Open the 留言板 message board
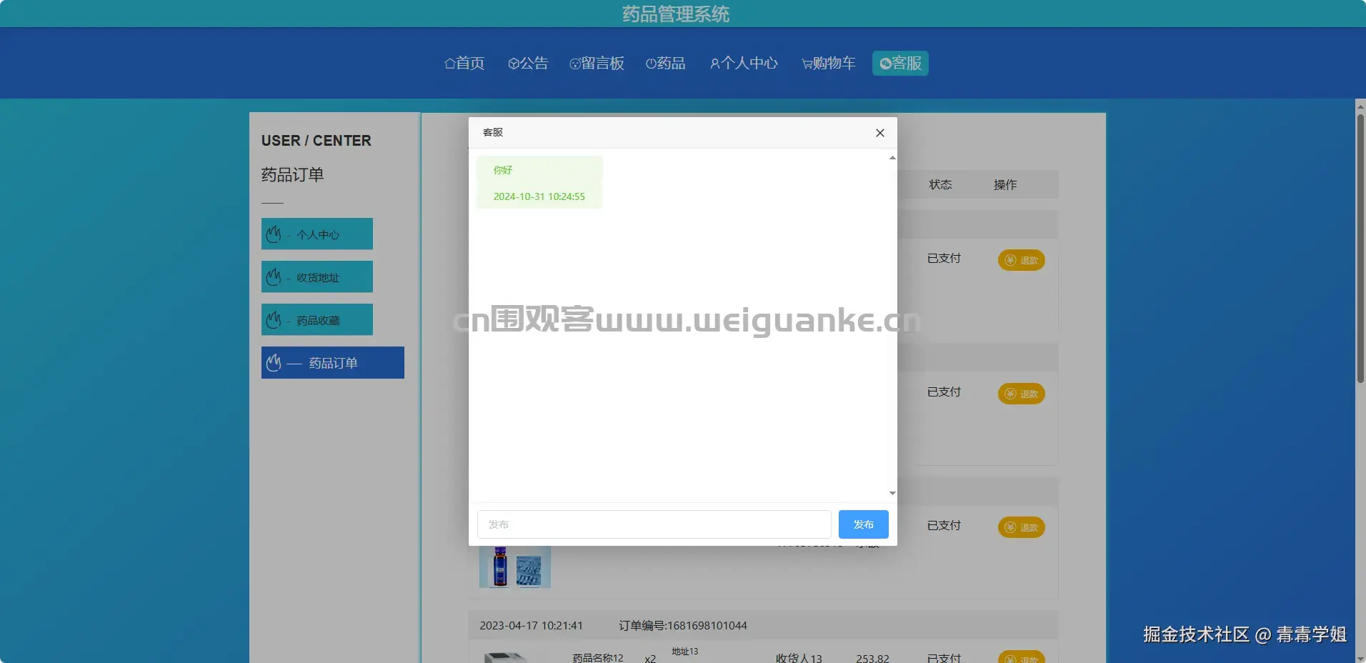Screen dimensions: 1366x663 pyautogui.click(x=597, y=64)
